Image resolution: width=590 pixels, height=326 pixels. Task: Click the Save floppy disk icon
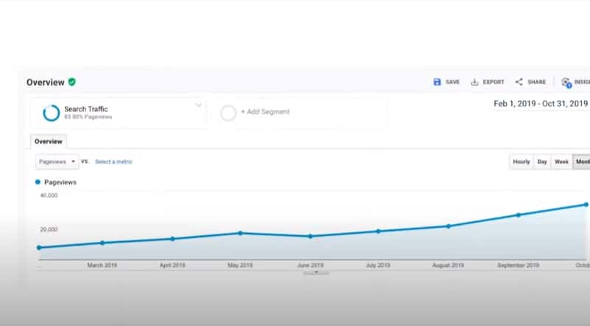click(x=437, y=82)
